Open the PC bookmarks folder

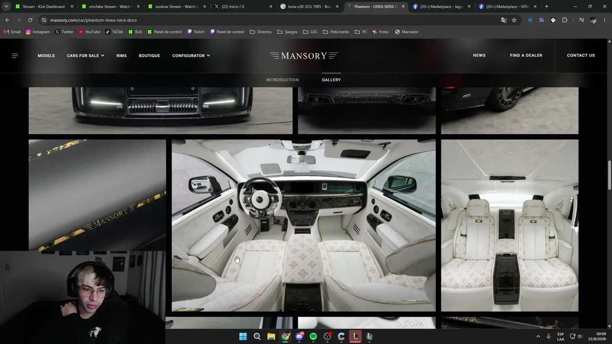coord(361,32)
